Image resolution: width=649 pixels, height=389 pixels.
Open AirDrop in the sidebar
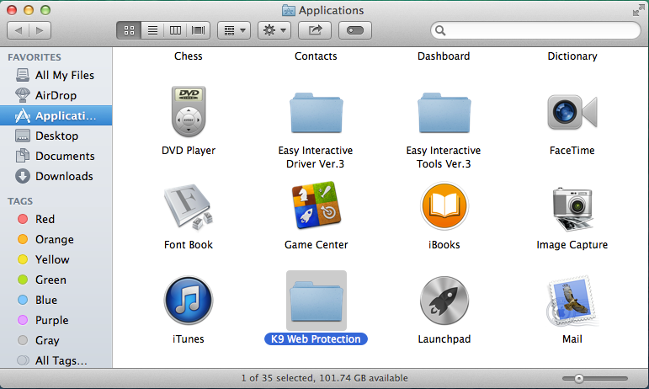click(x=56, y=95)
